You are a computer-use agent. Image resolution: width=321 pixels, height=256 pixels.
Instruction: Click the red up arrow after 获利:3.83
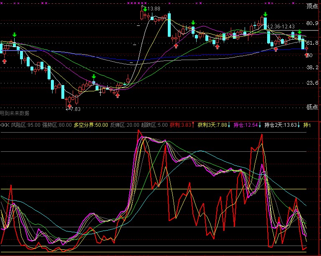point(193,125)
